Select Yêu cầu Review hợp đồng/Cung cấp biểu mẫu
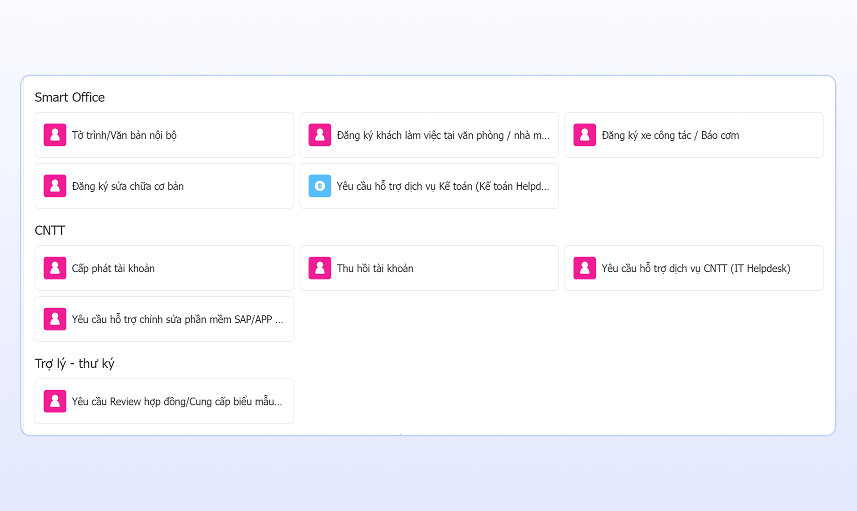Screen dimensions: 857x511 (x=164, y=401)
